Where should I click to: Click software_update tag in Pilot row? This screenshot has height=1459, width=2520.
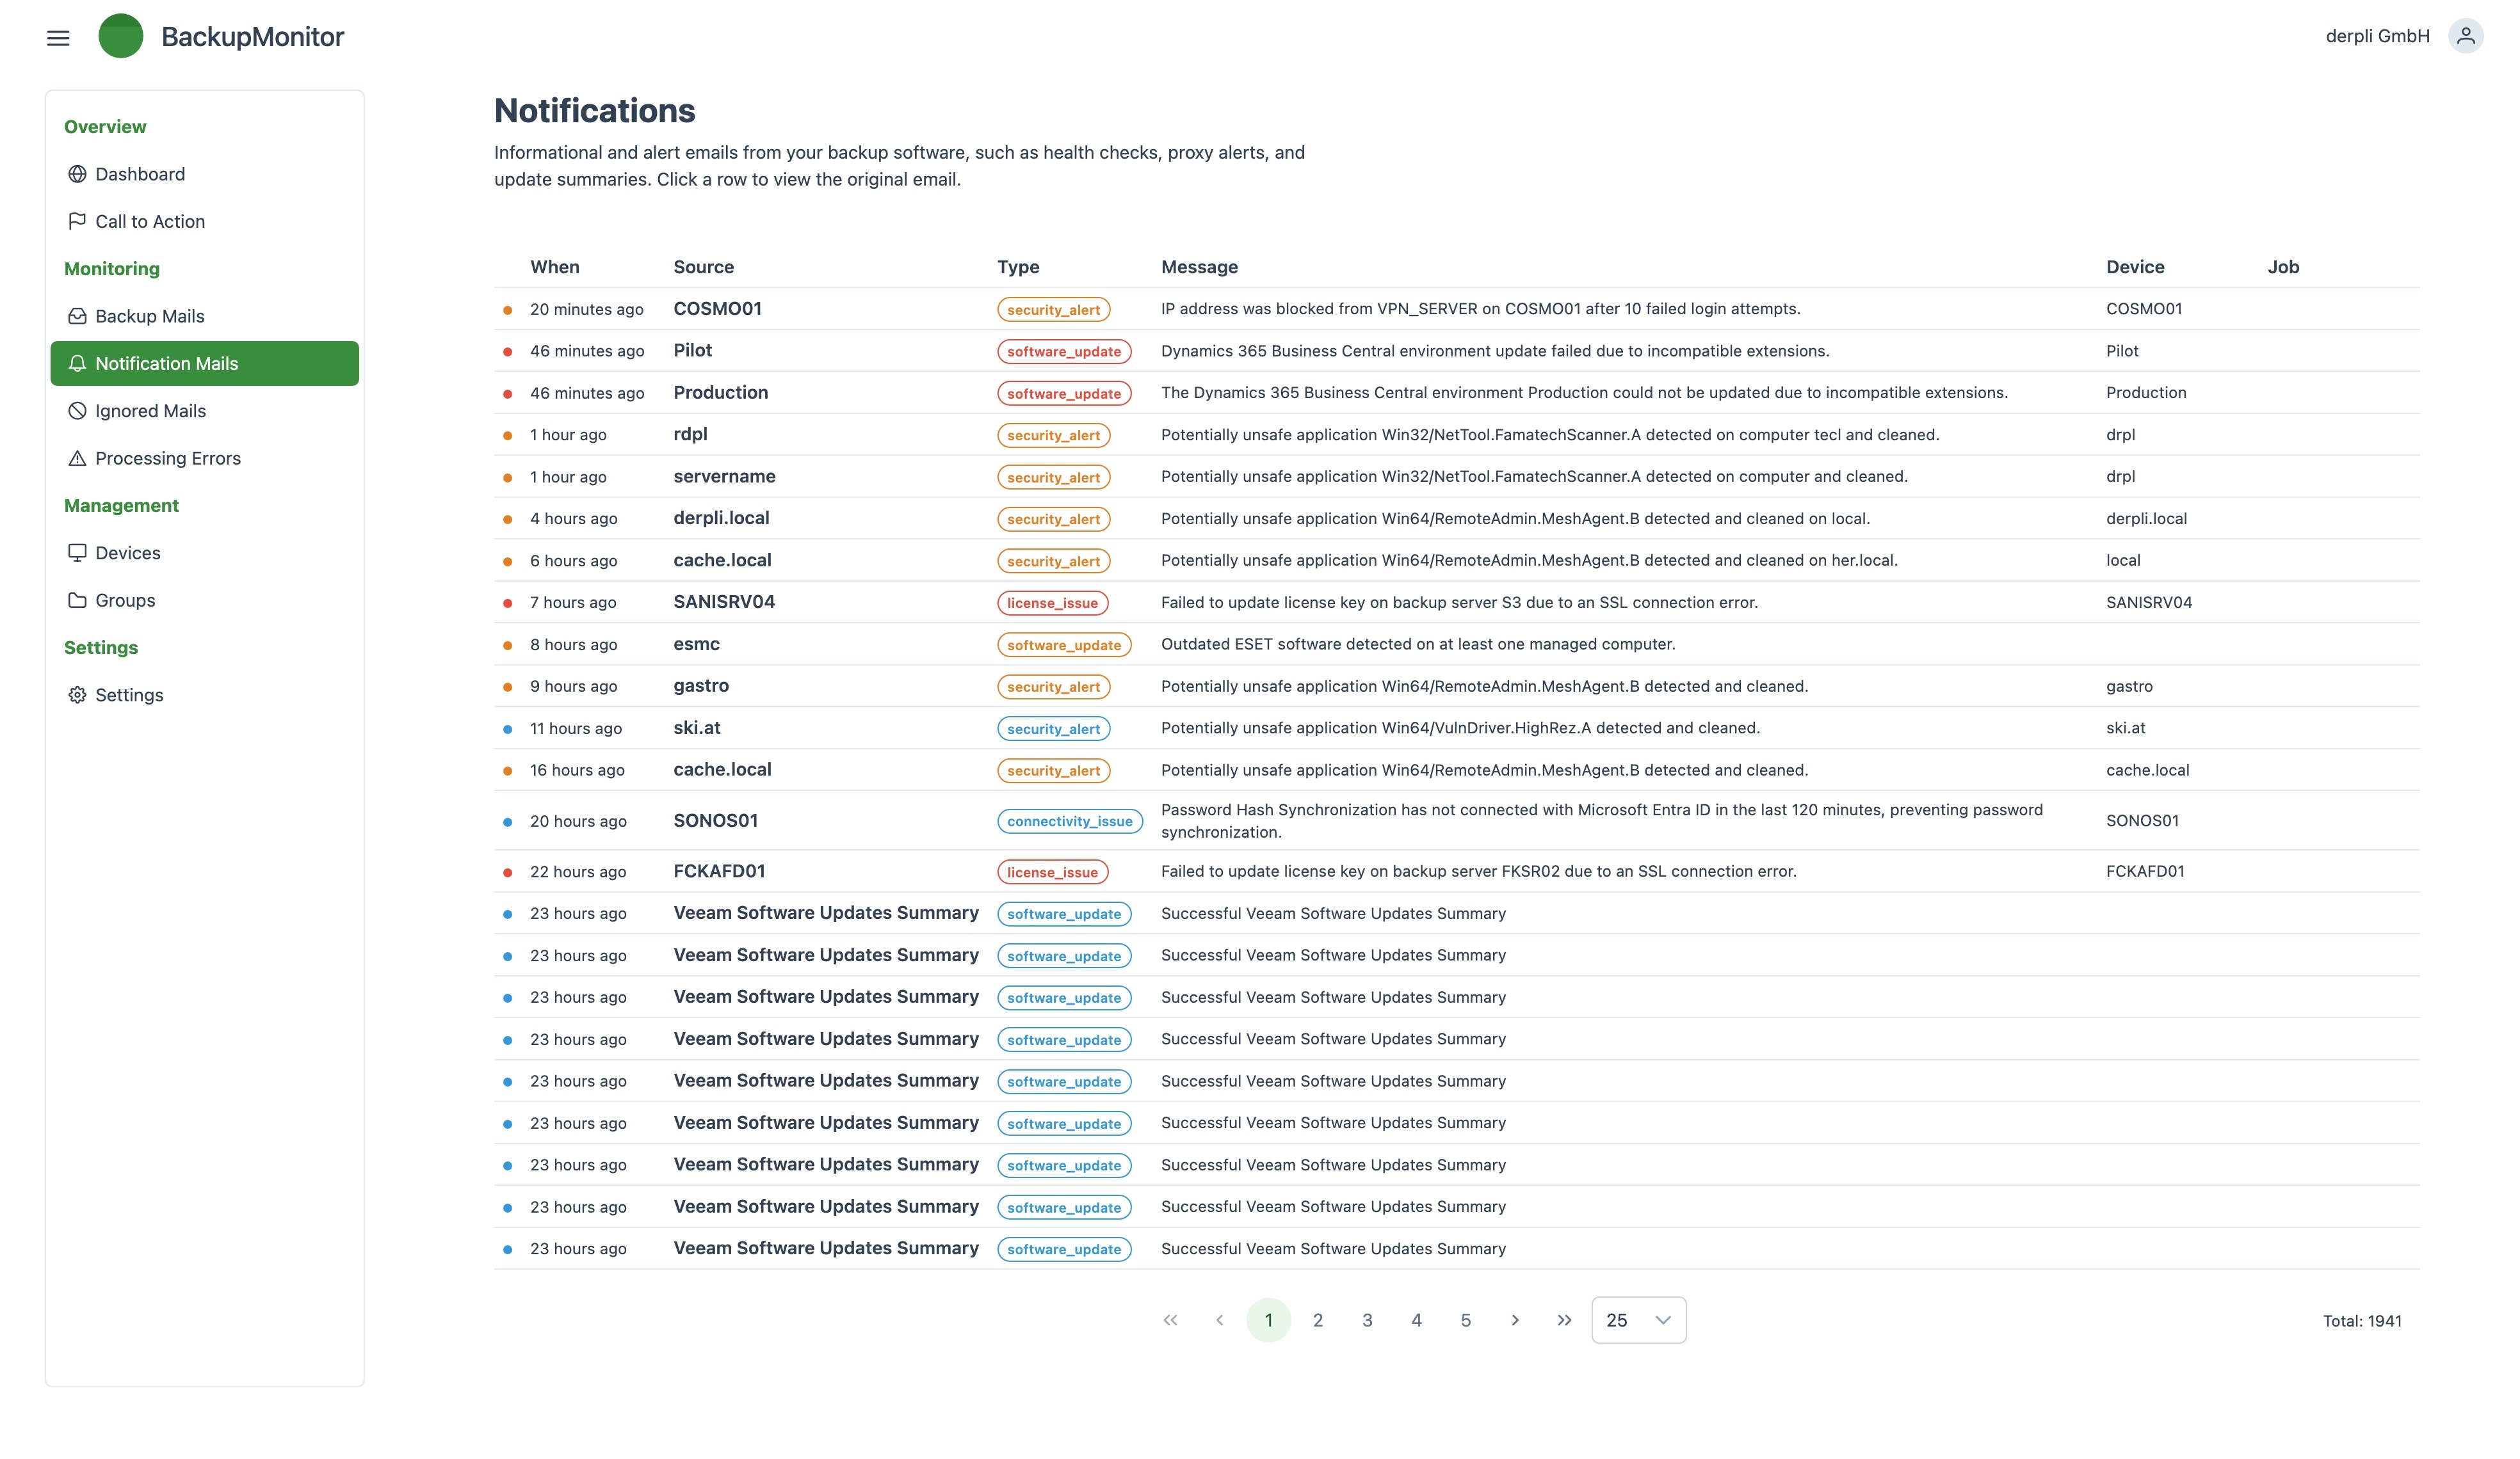point(1064,352)
